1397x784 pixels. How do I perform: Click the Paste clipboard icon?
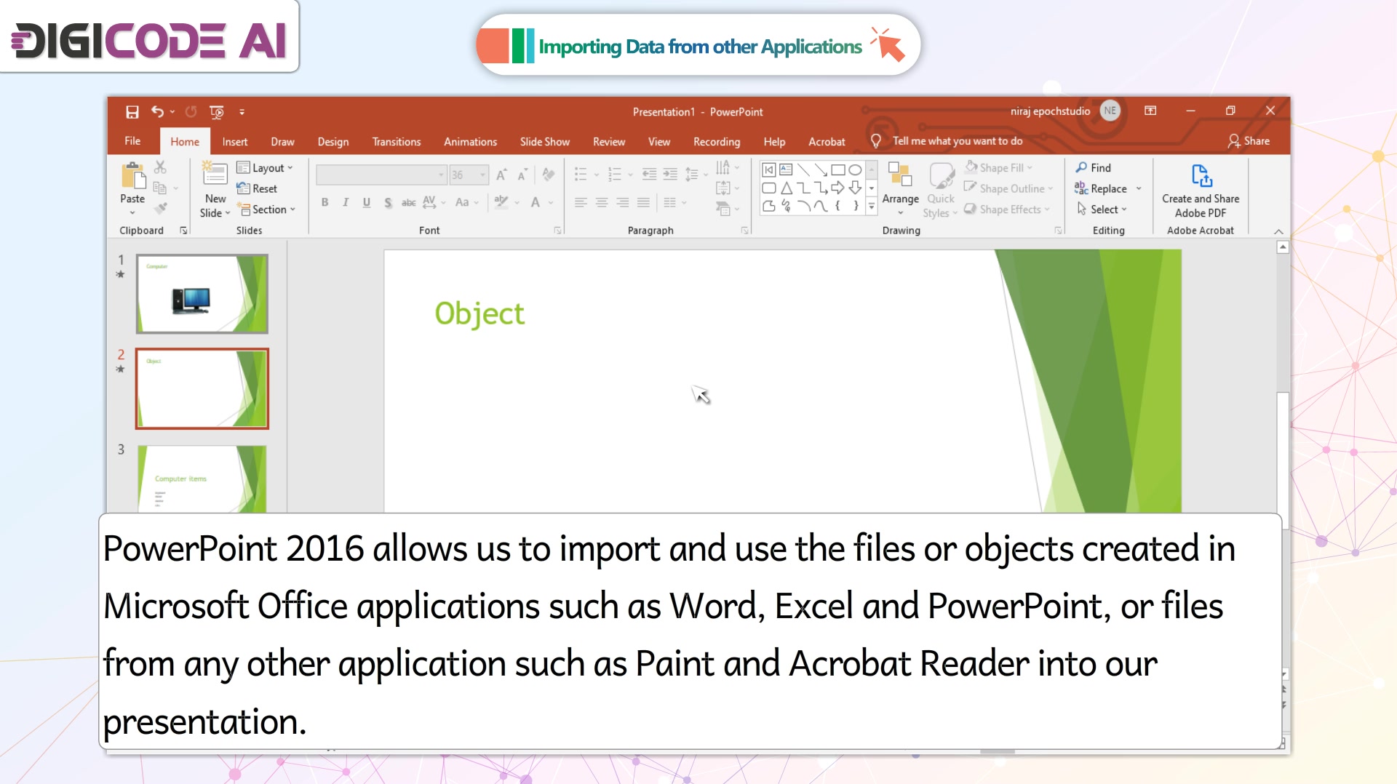[132, 175]
